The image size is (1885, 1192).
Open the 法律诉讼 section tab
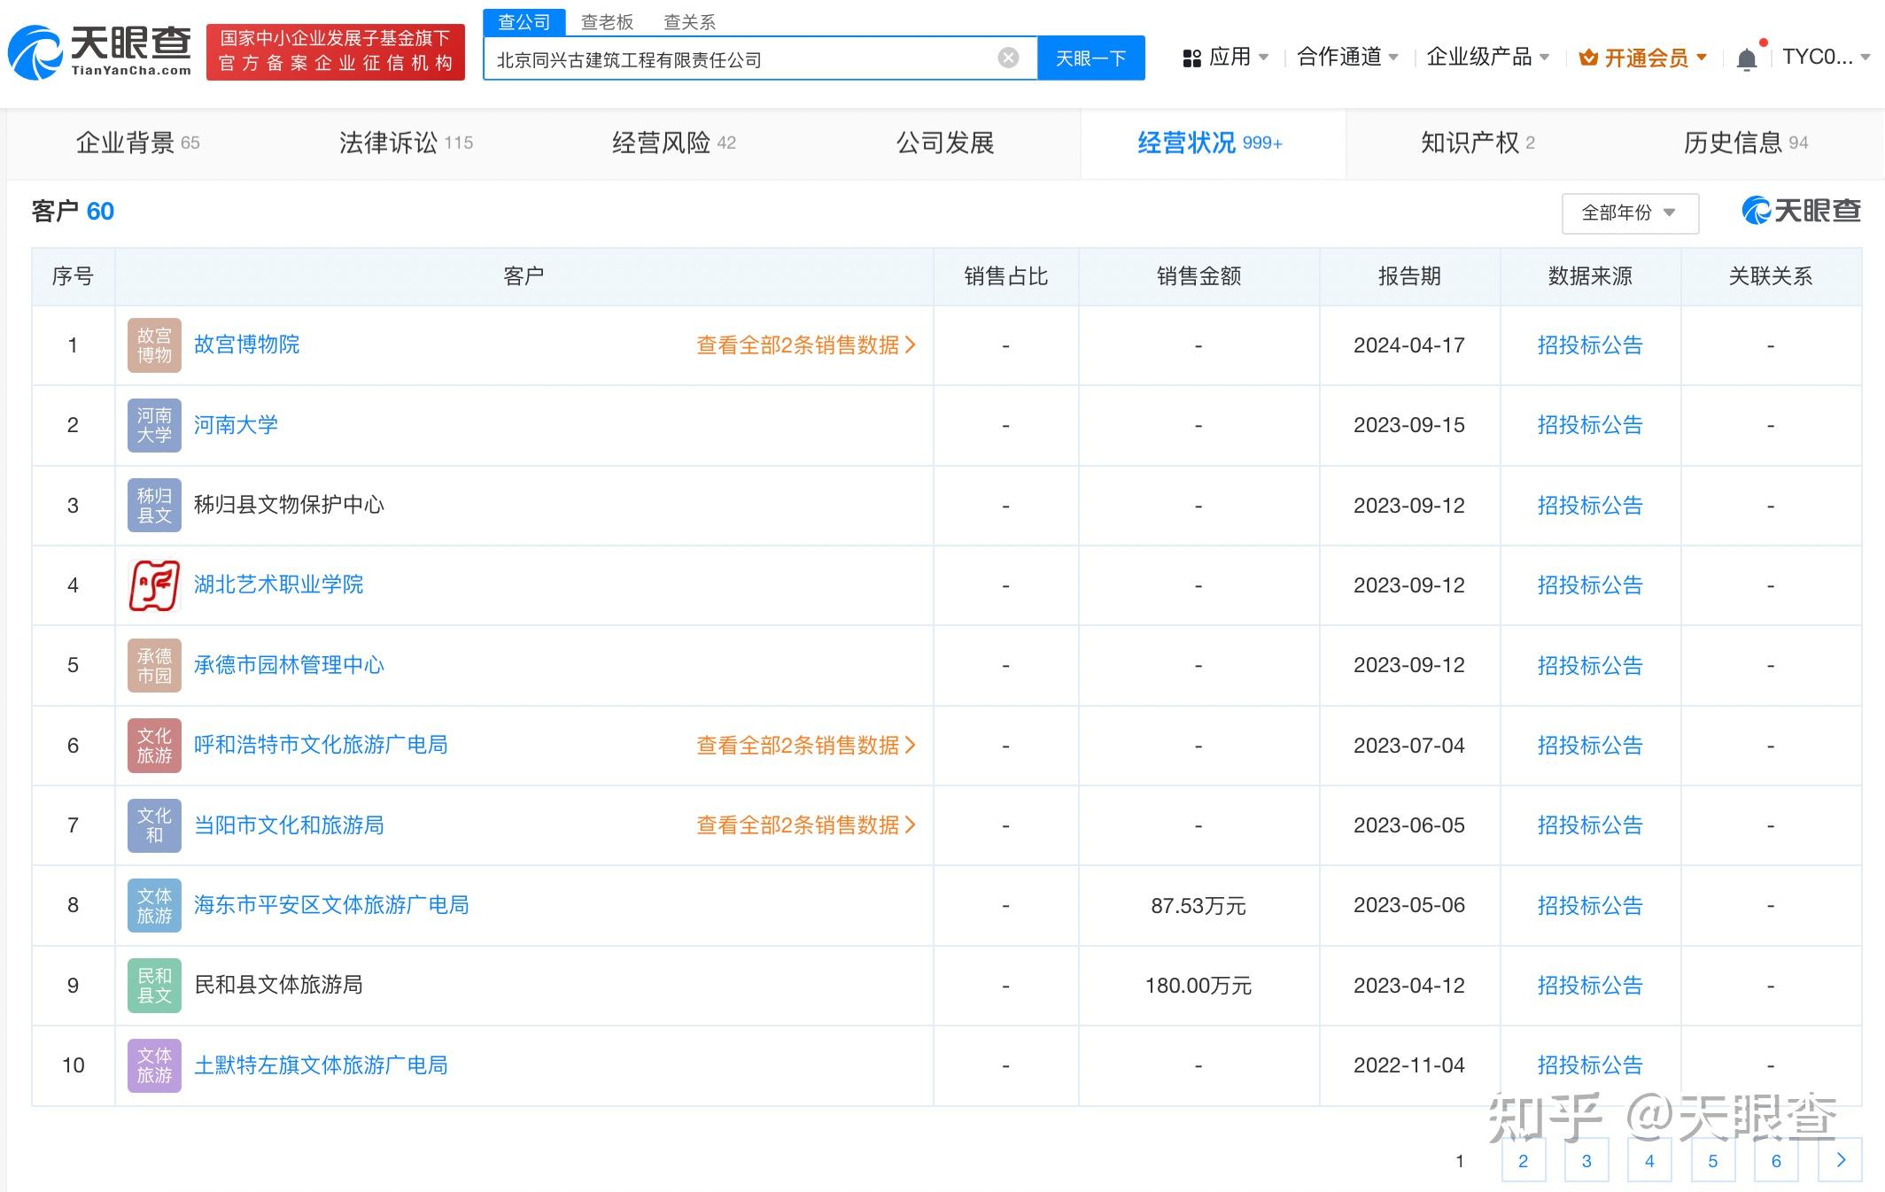point(406,143)
